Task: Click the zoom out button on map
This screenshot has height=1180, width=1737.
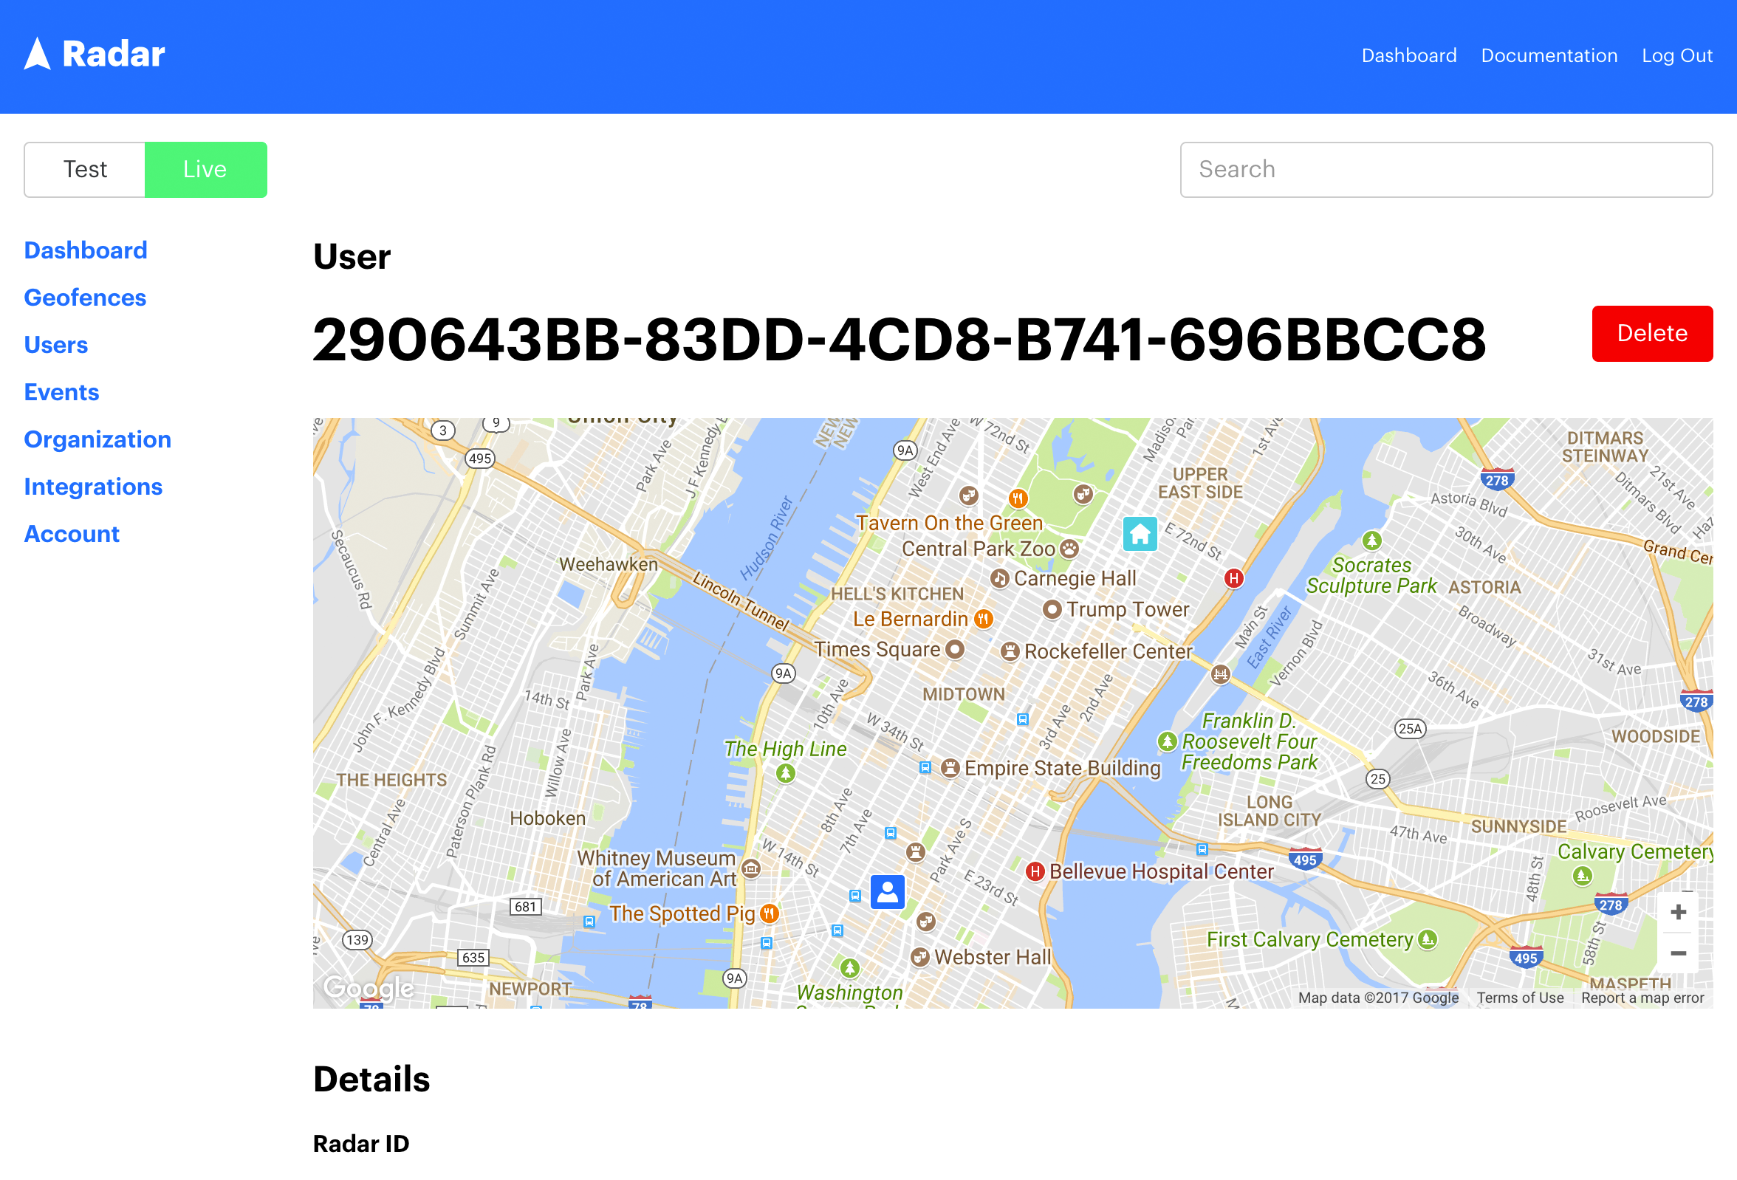Action: point(1679,952)
